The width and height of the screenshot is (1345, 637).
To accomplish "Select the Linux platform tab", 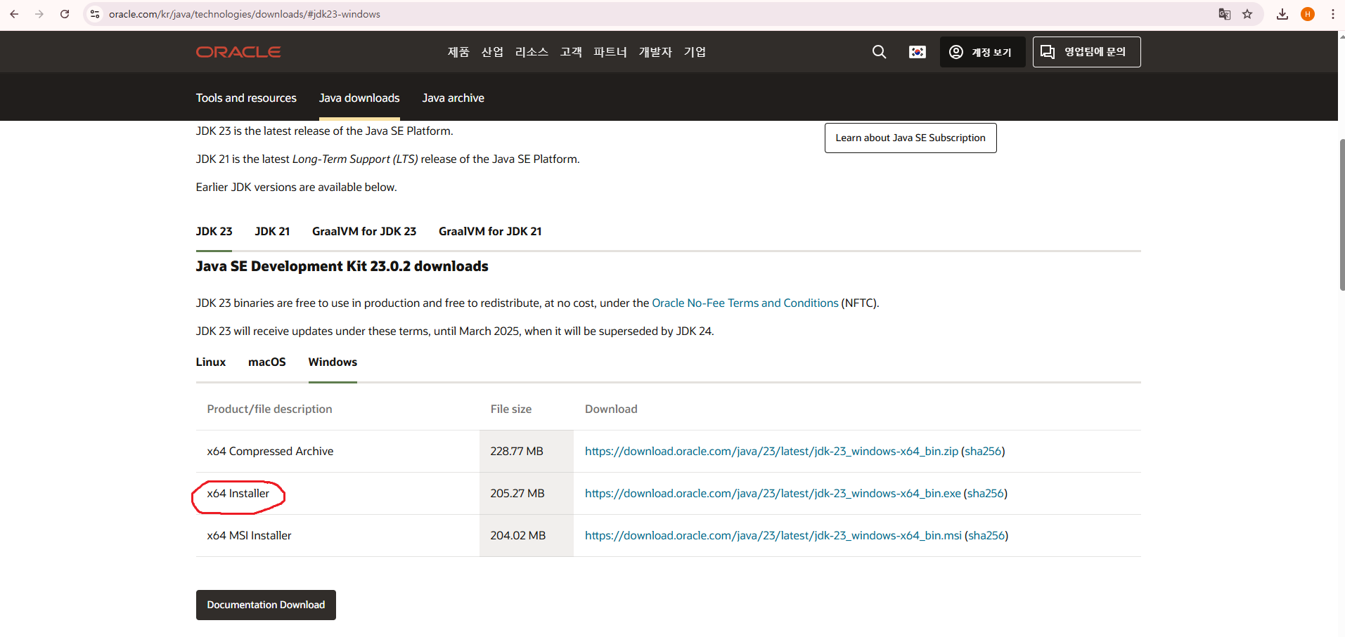I will click(x=211, y=362).
